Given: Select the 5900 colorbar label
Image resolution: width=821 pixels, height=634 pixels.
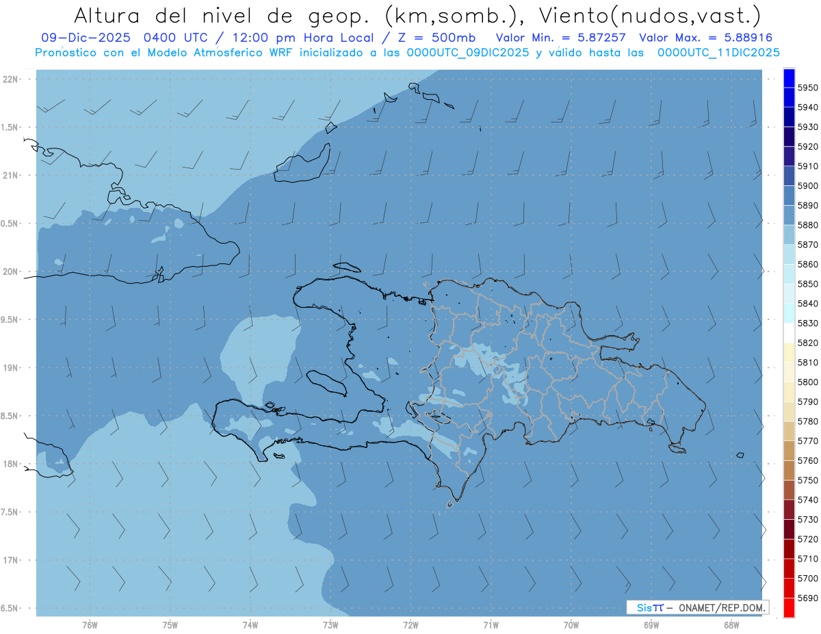Looking at the screenshot, I should tap(807, 185).
